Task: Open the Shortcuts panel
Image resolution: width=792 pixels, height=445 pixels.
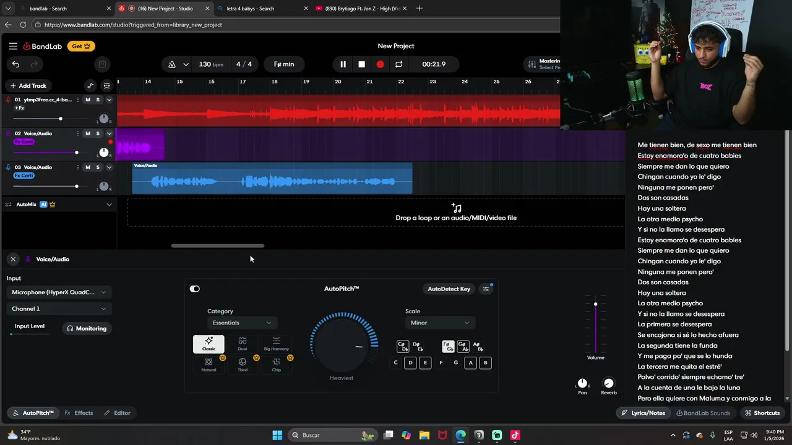Action: [762, 413]
